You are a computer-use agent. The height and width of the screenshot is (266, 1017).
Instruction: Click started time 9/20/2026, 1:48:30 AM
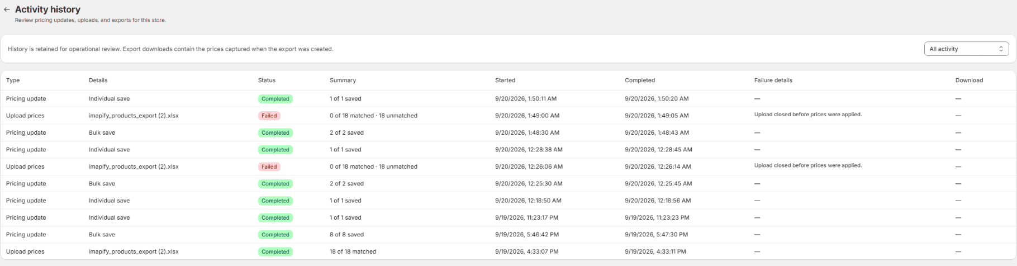[527, 132]
